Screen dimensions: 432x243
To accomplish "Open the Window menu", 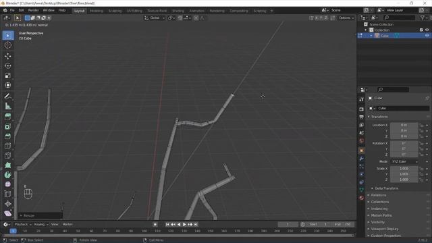I will (x=49, y=10).
